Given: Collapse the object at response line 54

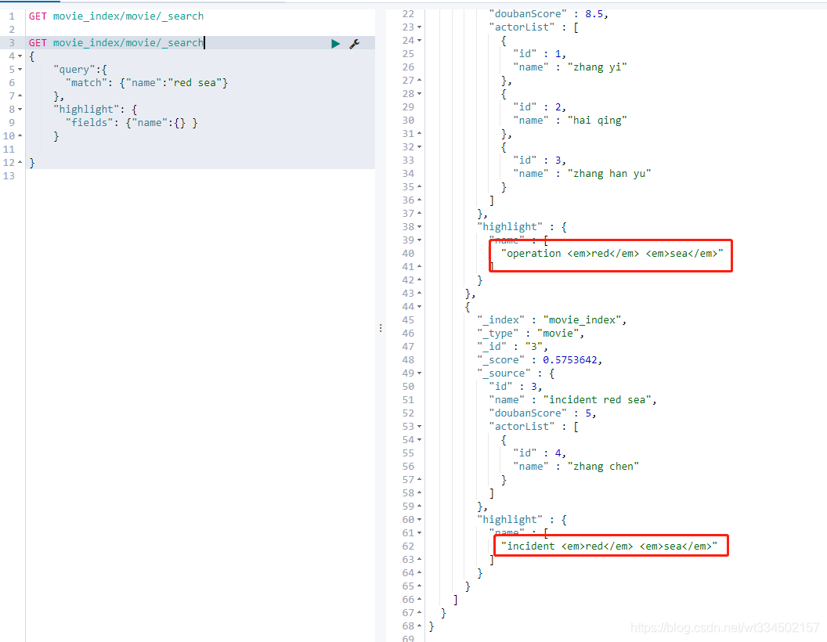Looking at the screenshot, I should point(419,439).
